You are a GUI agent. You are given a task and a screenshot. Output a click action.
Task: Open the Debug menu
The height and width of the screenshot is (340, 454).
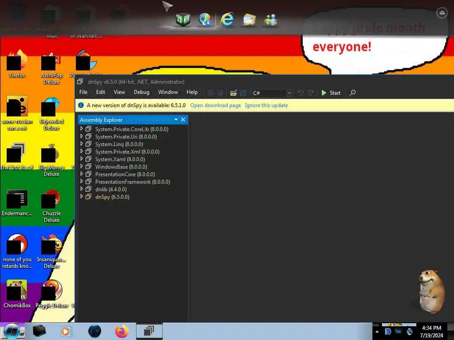[141, 92]
